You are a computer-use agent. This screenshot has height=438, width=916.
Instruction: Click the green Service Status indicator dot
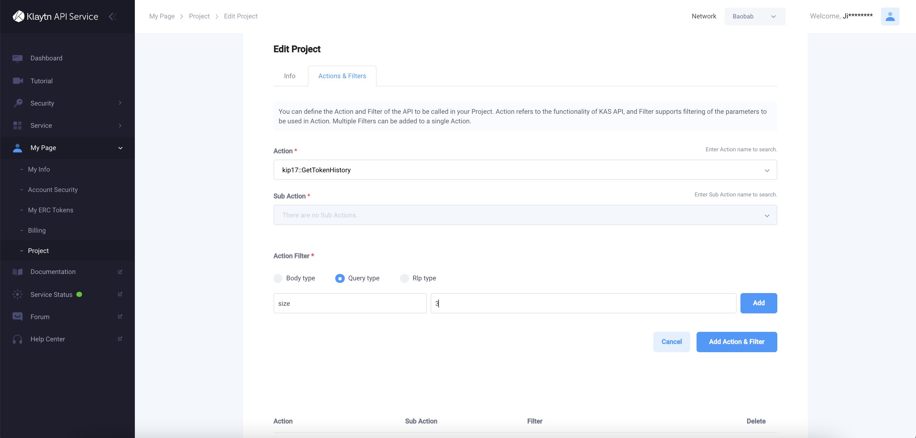point(79,294)
